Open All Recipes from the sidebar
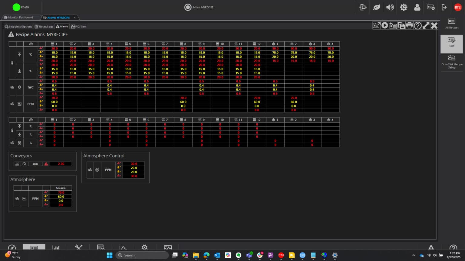 (x=451, y=24)
